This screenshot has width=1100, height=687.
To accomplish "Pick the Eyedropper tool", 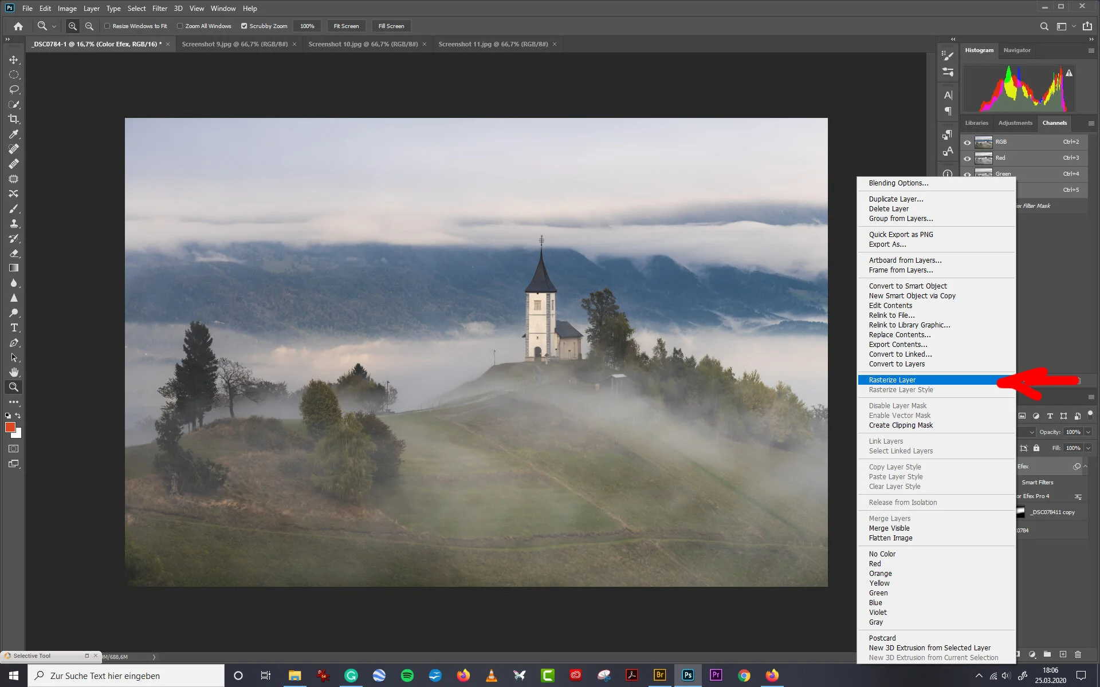I will (14, 134).
